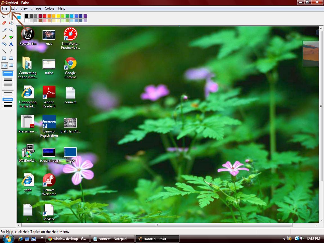Screen dimensions: 324x243
Task: Pick the Eraser tool
Action: tap(4, 23)
